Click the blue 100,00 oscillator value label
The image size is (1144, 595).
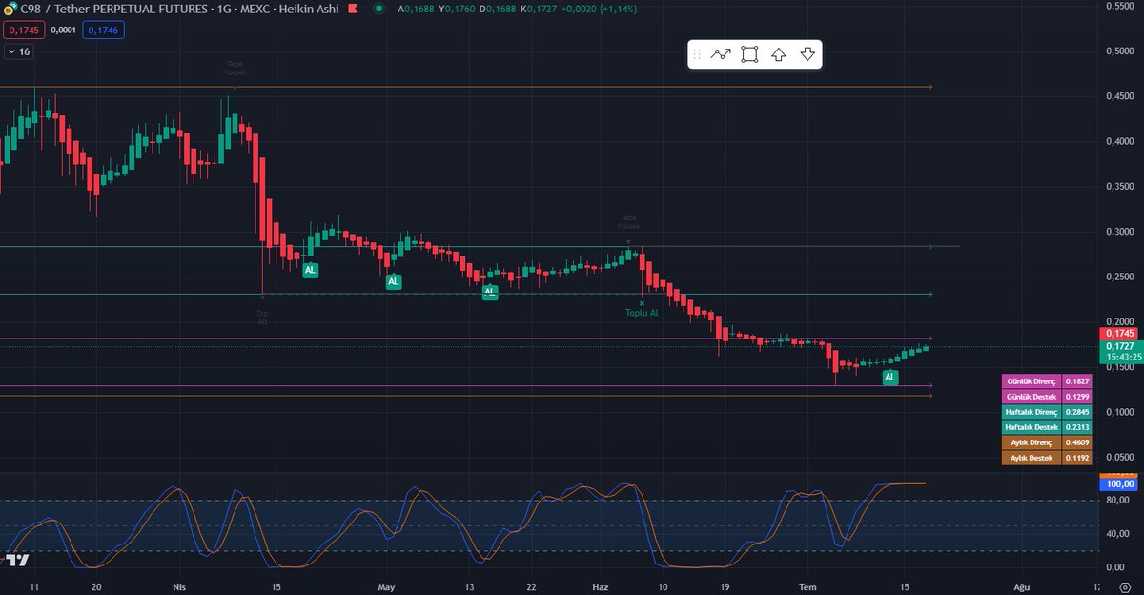[1118, 484]
